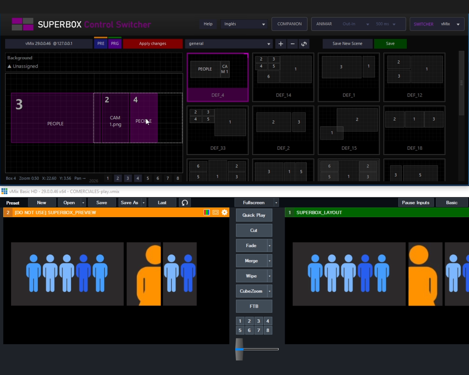This screenshot has height=375, width=469.
Task: Expand the vMix Save As arrow
Action: 144,203
